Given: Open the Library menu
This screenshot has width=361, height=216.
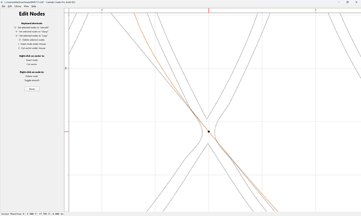Looking at the screenshot, I should tap(18, 6).
